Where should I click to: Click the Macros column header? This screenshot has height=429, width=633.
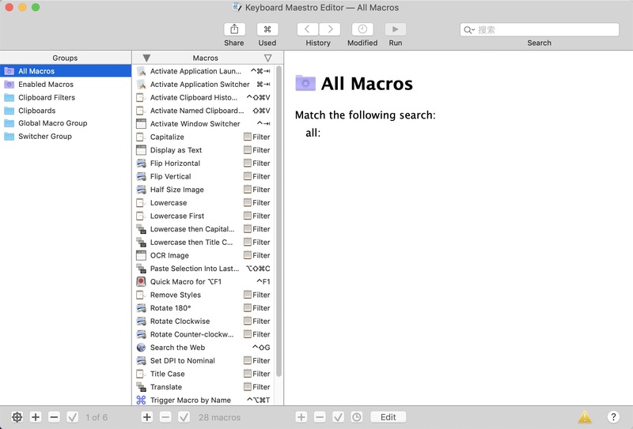click(205, 58)
